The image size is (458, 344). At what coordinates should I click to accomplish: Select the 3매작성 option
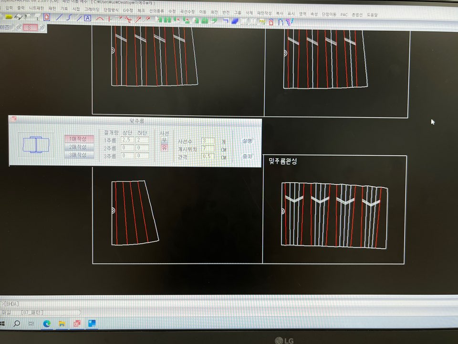click(79, 155)
